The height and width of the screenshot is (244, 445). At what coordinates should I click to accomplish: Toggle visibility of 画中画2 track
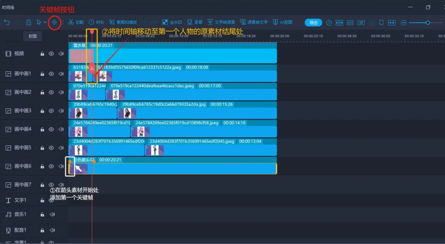(51, 92)
